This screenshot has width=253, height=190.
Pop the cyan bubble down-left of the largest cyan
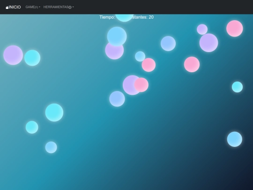pos(32,127)
